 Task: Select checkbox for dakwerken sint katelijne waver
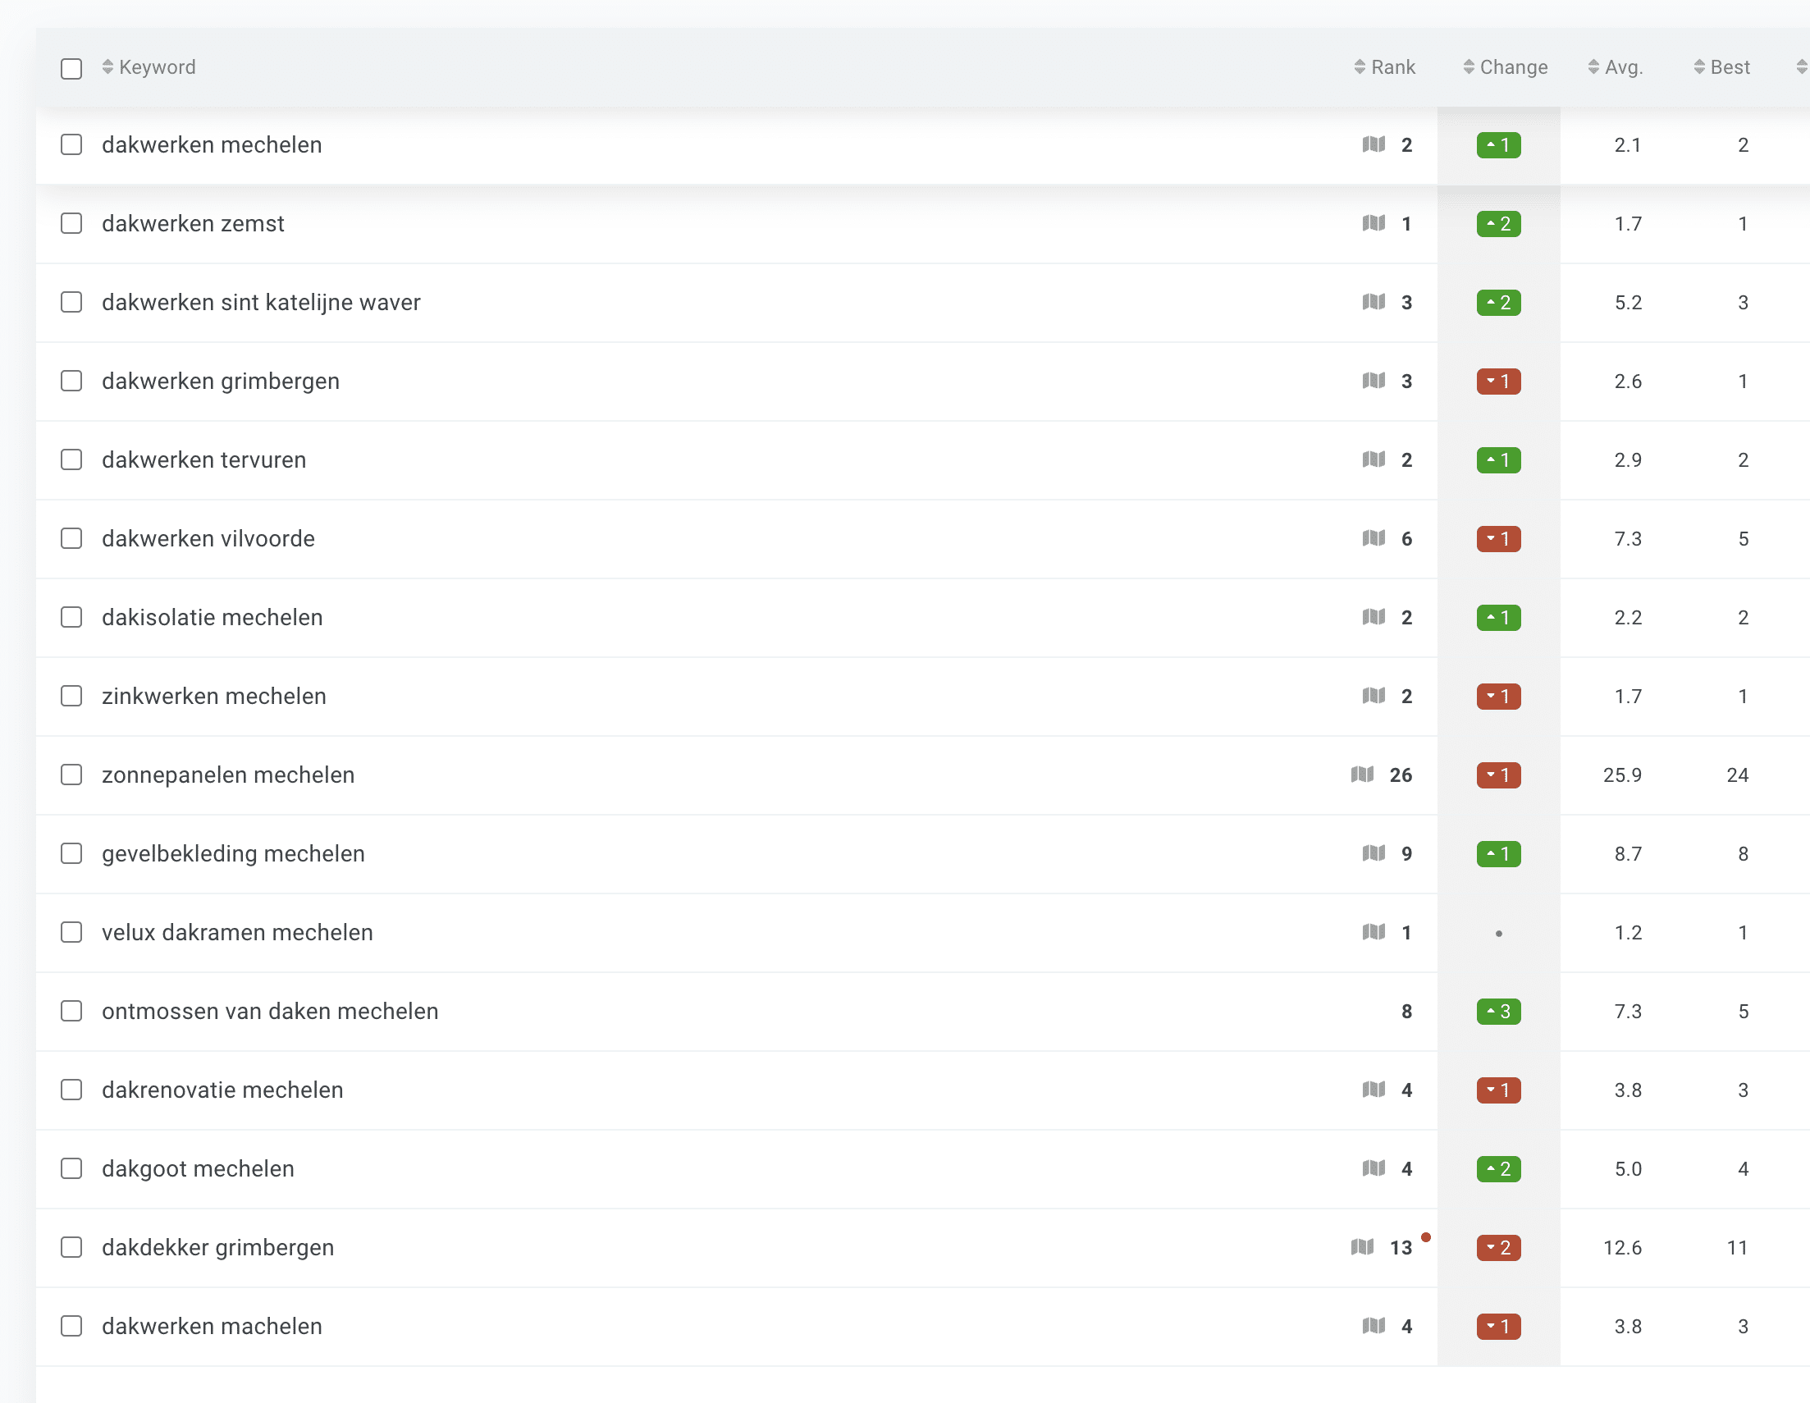coord(71,302)
